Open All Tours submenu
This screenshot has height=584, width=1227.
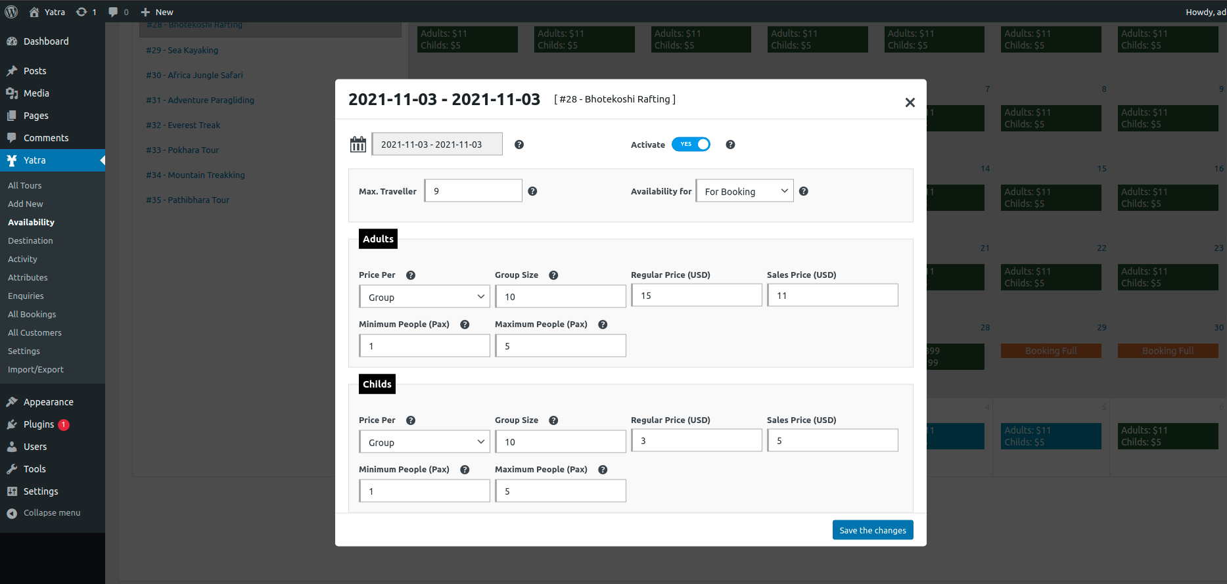tap(25, 186)
